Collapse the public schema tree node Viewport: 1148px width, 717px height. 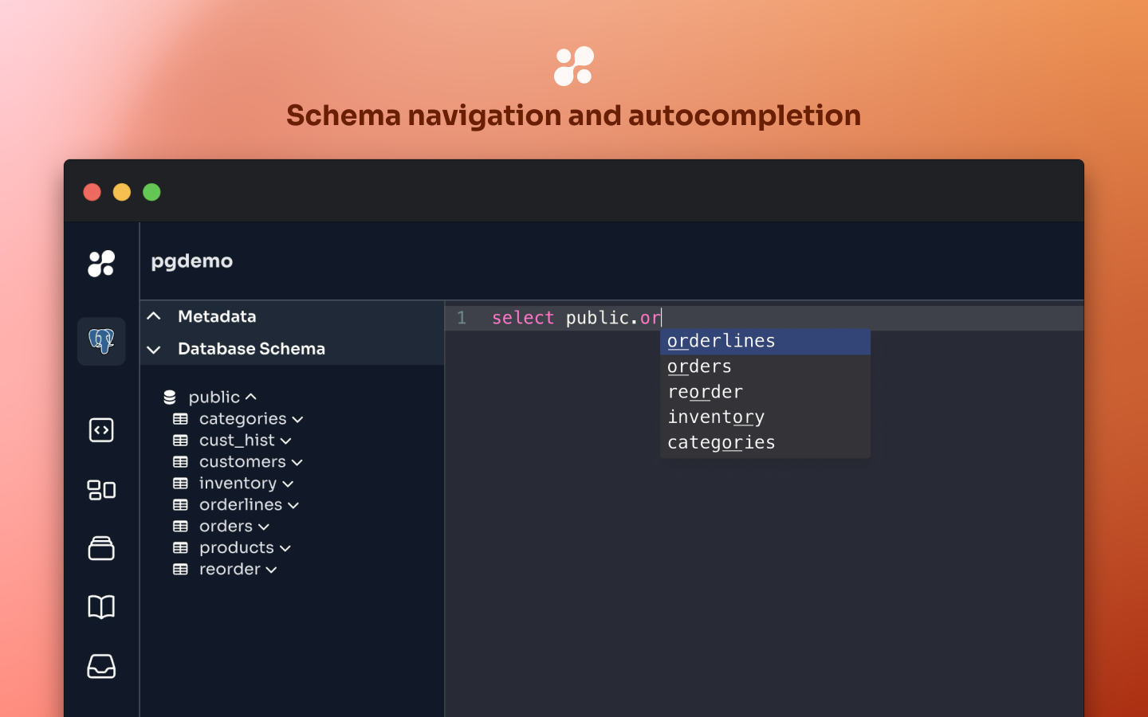pyautogui.click(x=251, y=397)
